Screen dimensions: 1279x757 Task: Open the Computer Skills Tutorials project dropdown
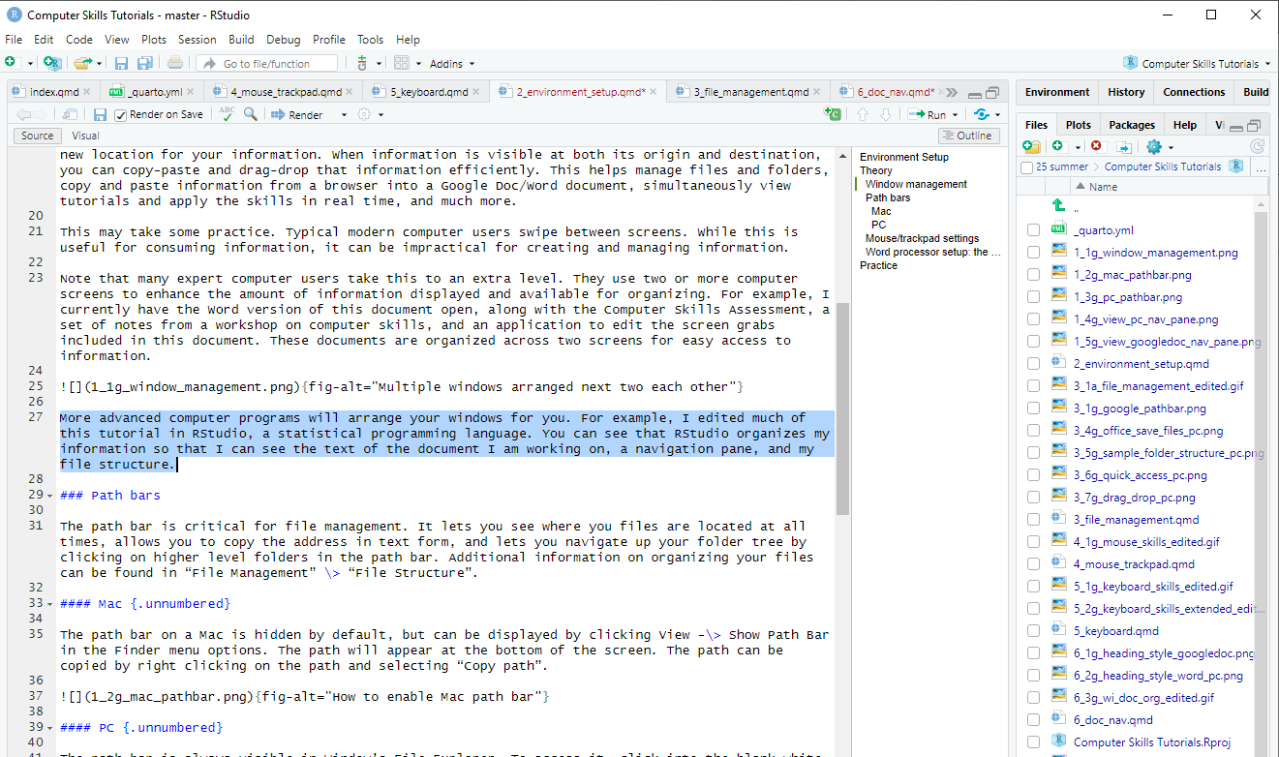1198,64
